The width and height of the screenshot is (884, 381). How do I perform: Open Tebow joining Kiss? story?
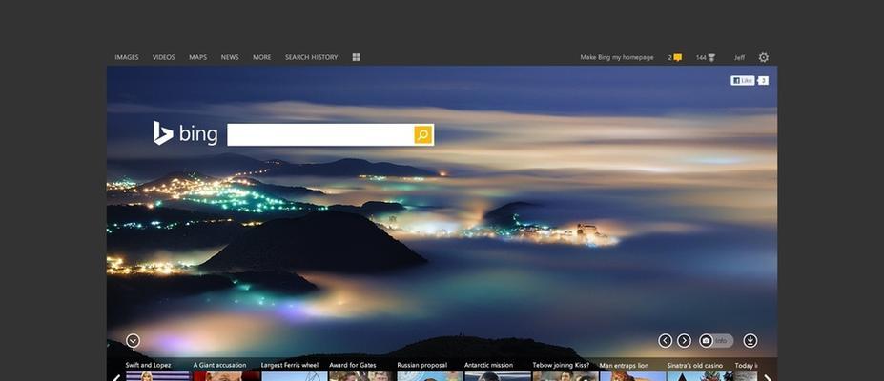(565, 371)
